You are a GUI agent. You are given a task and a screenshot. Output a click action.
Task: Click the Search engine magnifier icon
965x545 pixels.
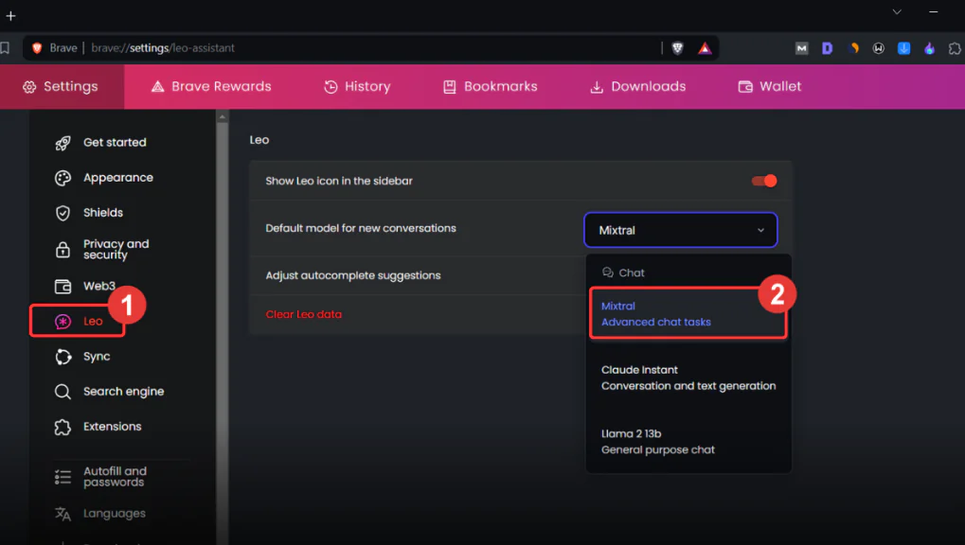pos(63,392)
